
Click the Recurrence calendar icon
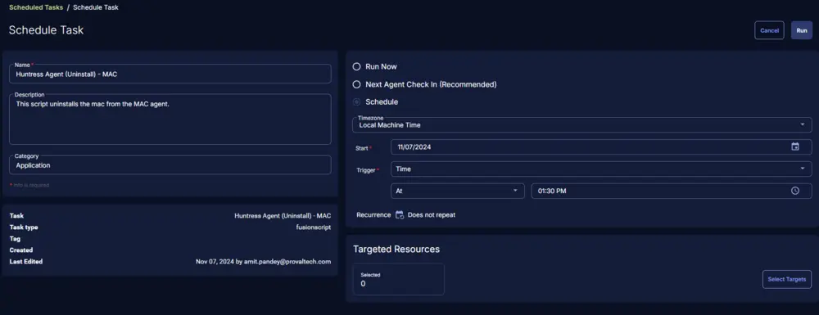(400, 215)
